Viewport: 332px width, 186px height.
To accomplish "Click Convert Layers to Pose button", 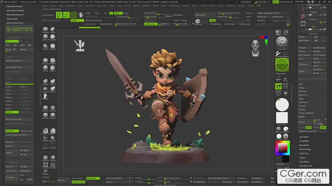I will (x=19, y=135).
